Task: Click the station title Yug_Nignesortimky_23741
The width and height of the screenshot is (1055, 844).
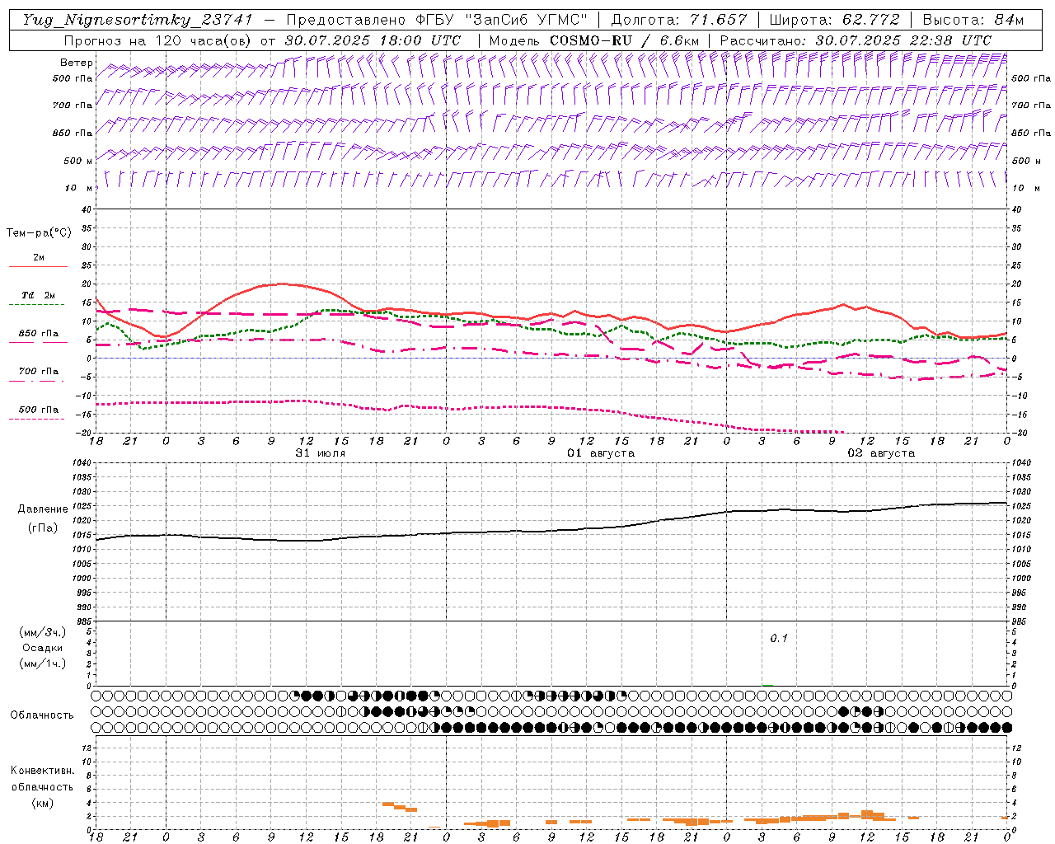Action: 138,20
